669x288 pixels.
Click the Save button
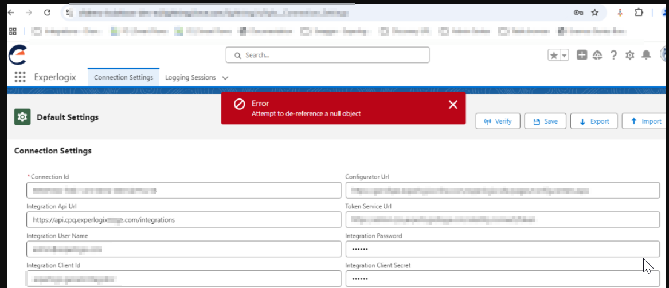pos(545,121)
